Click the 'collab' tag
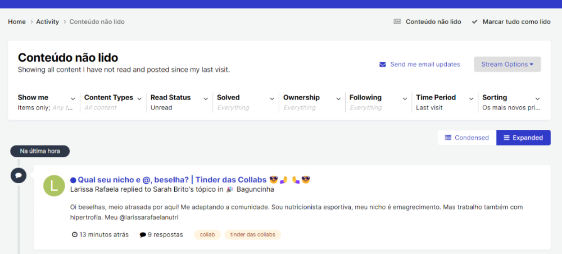Viewport: 562px width, 254px height. [x=207, y=235]
